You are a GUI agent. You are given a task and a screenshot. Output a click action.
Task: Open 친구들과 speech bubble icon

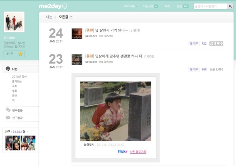pos(8,117)
